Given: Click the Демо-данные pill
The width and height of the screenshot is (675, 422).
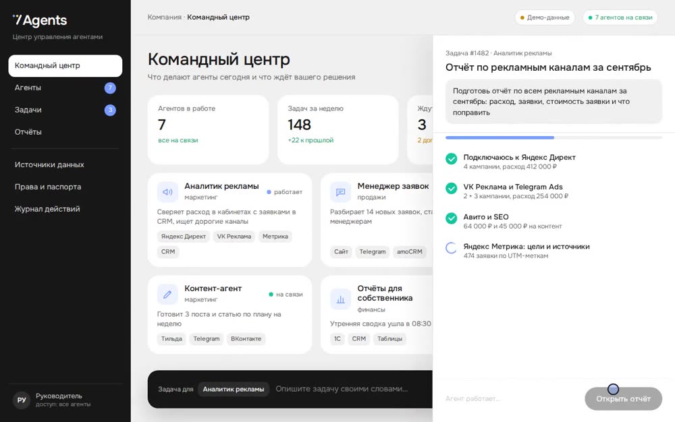Looking at the screenshot, I should click(x=545, y=18).
